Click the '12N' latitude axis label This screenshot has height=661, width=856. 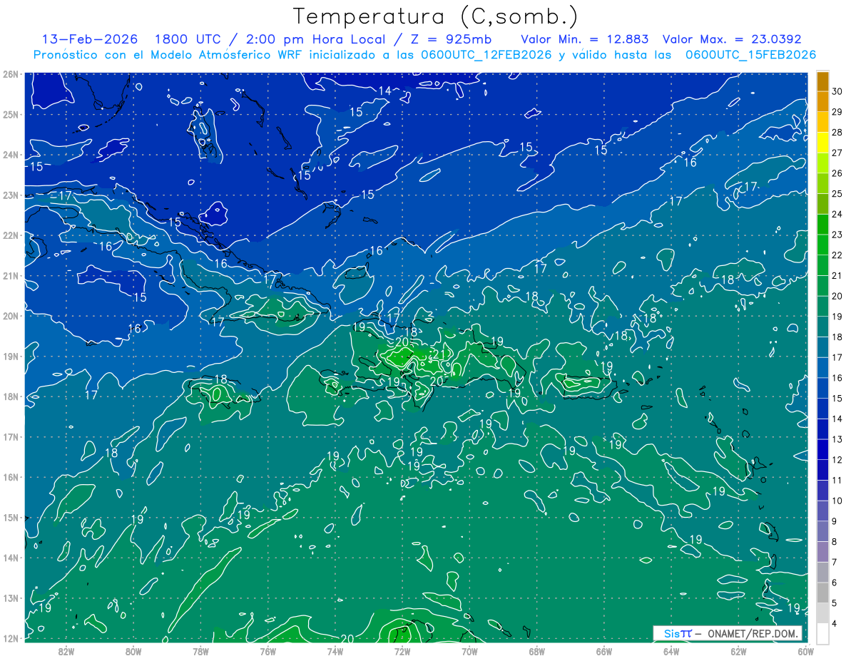10,638
